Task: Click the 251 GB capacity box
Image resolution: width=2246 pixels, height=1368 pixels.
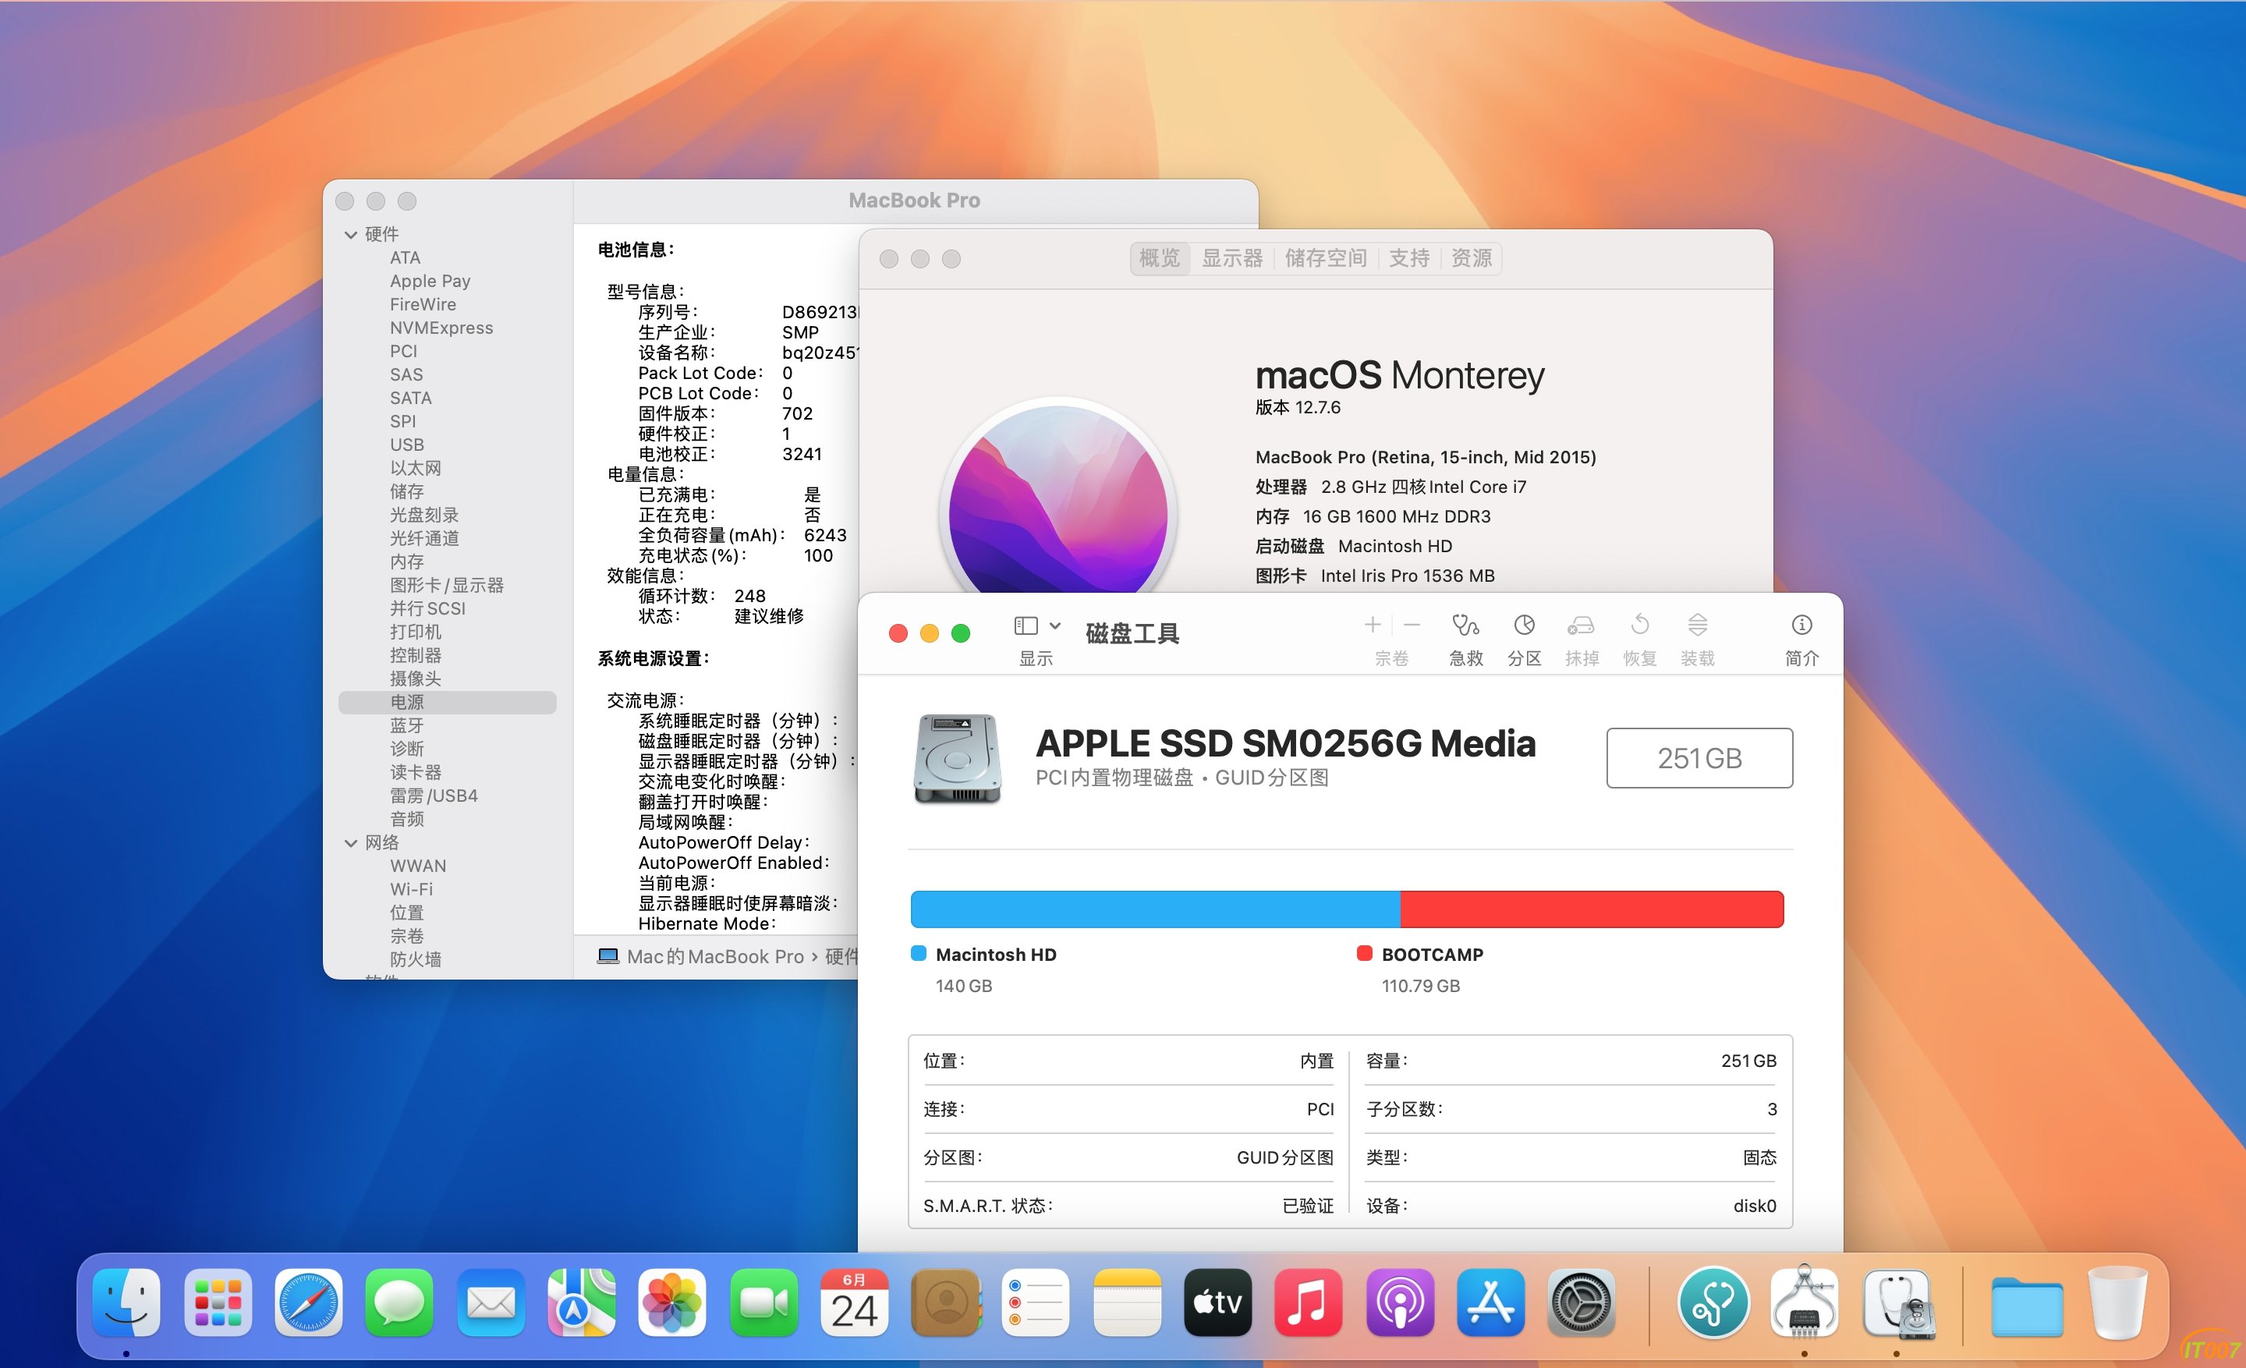Action: click(1699, 757)
